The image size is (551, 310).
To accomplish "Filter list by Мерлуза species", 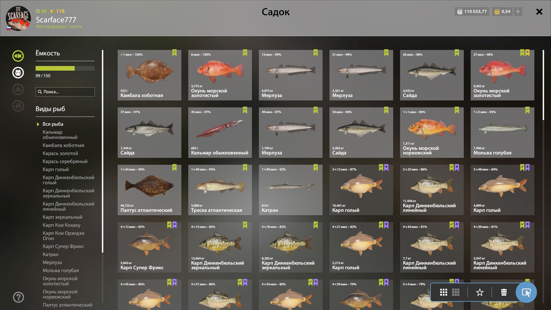I will (x=52, y=262).
